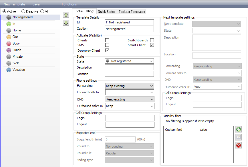Uncheck the Smart Client checkbox
This screenshot has height=167, width=248.
pos(152,45)
